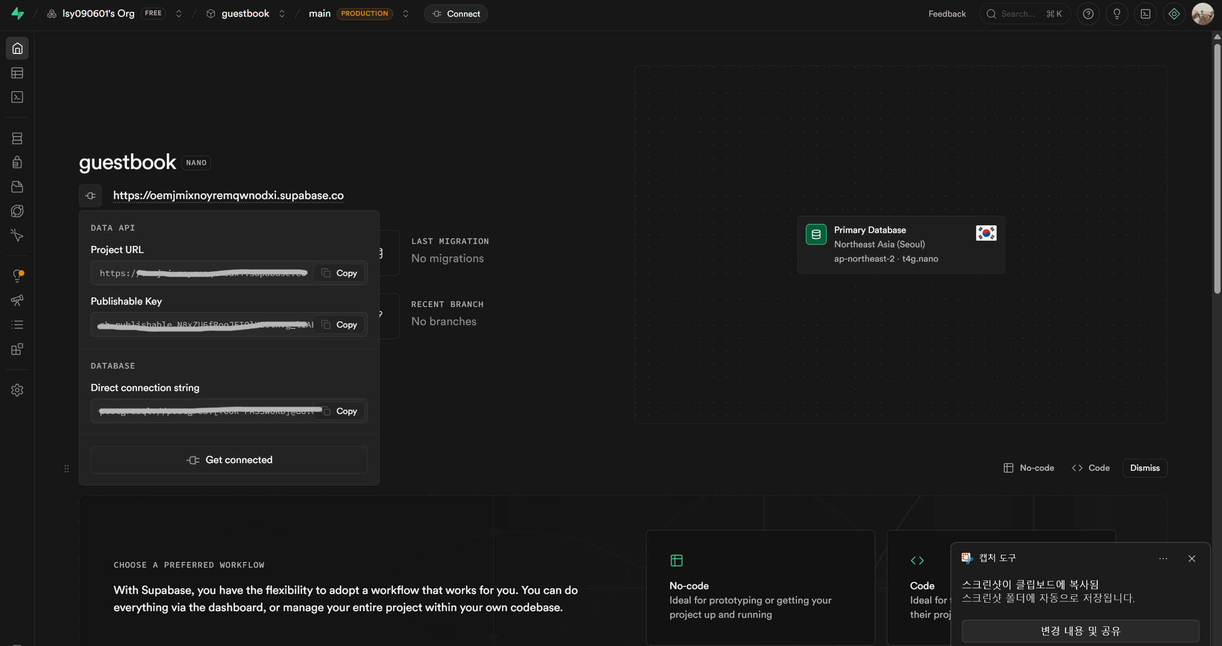The image size is (1222, 646).
Task: Switch workflow view to Code
Action: [1091, 468]
